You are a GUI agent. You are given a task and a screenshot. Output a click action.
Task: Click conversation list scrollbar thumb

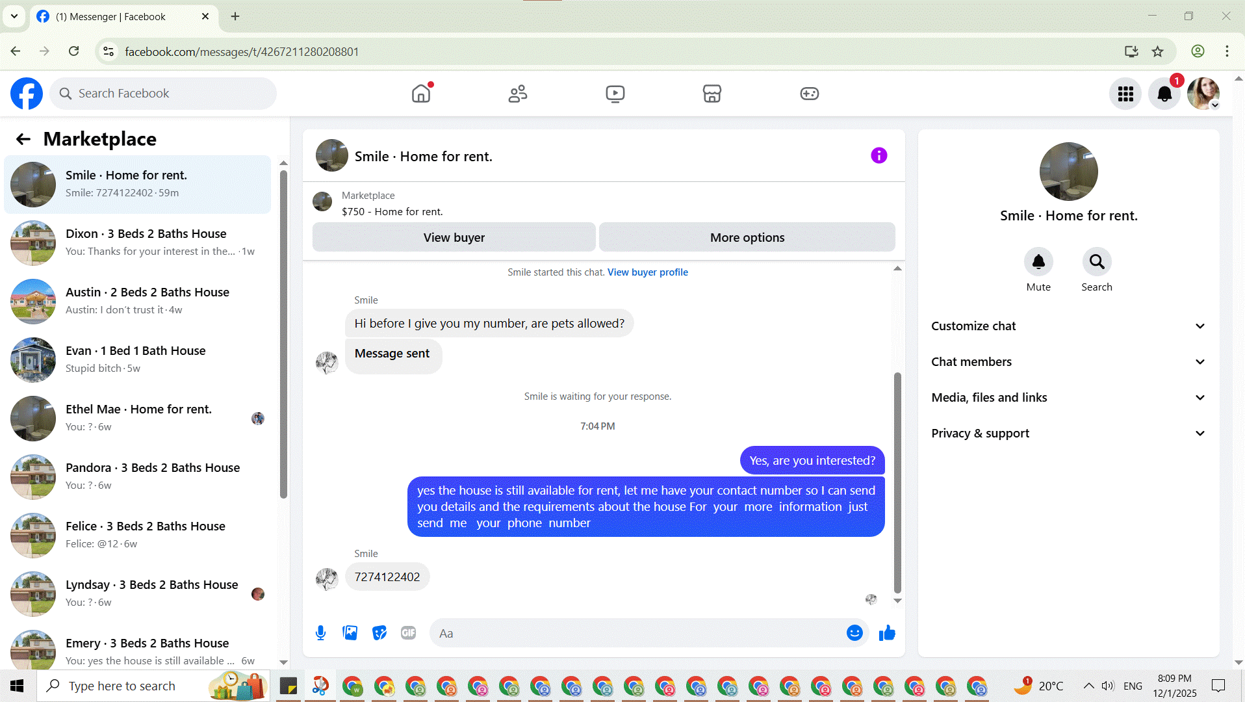click(283, 335)
